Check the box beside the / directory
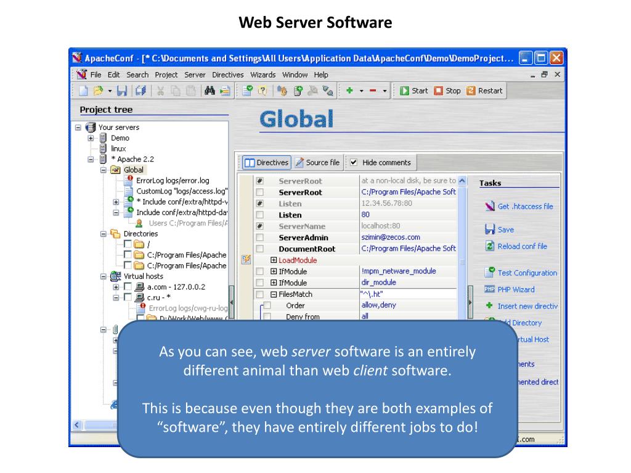The width and height of the screenshot is (631, 473). [128, 244]
